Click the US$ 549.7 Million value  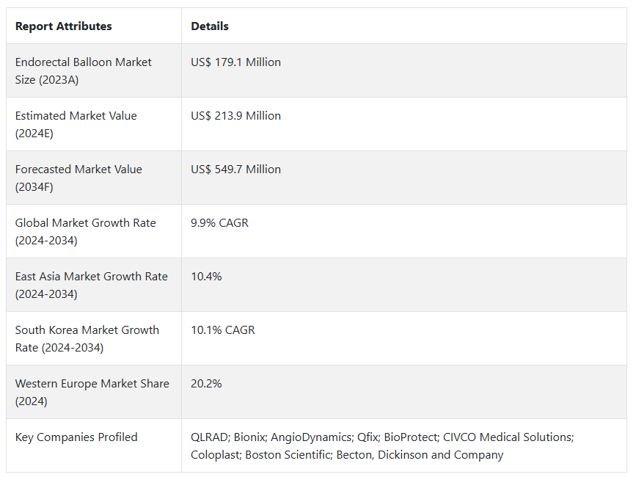click(235, 170)
